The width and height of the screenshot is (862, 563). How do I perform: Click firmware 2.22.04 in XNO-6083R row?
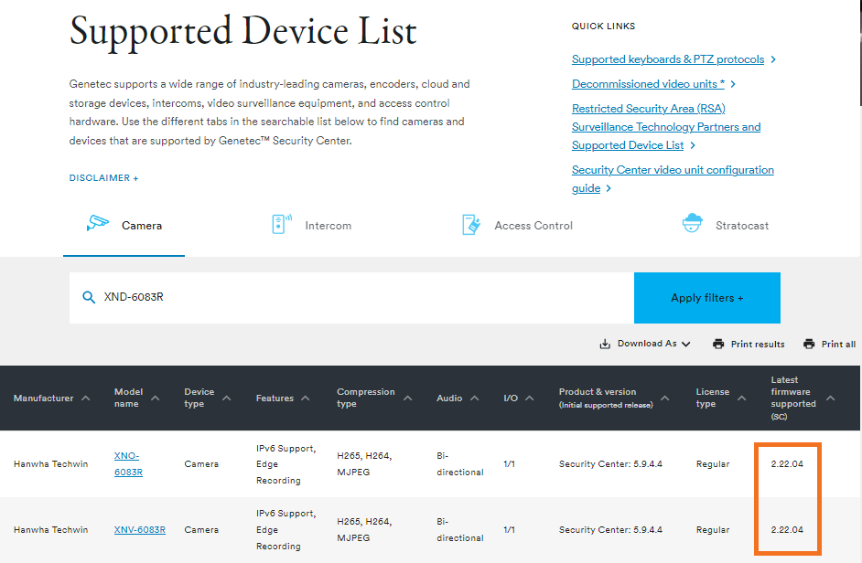click(787, 463)
